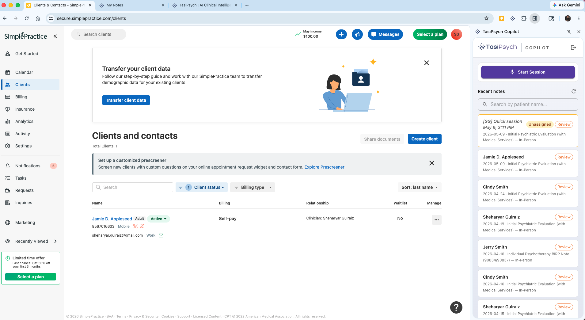Open the Messages button
Screen dimensions: 585x320
click(386, 34)
